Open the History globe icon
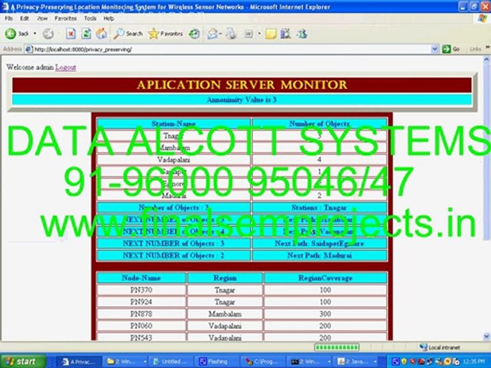This screenshot has width=491, height=368. pyautogui.click(x=194, y=34)
